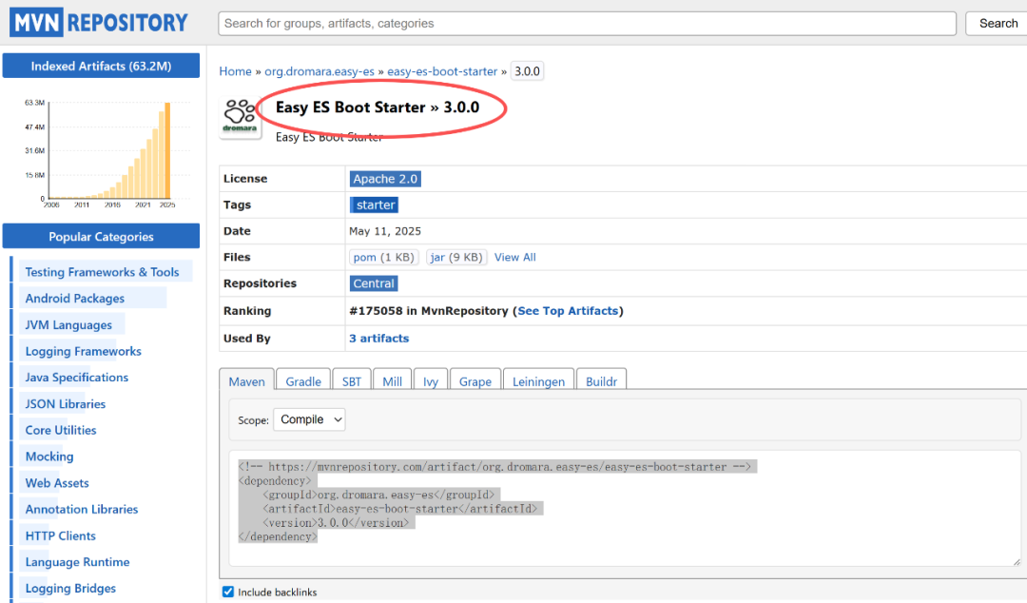Click the textarea resize handle corner
This screenshot has width=1027, height=603.
click(1016, 561)
